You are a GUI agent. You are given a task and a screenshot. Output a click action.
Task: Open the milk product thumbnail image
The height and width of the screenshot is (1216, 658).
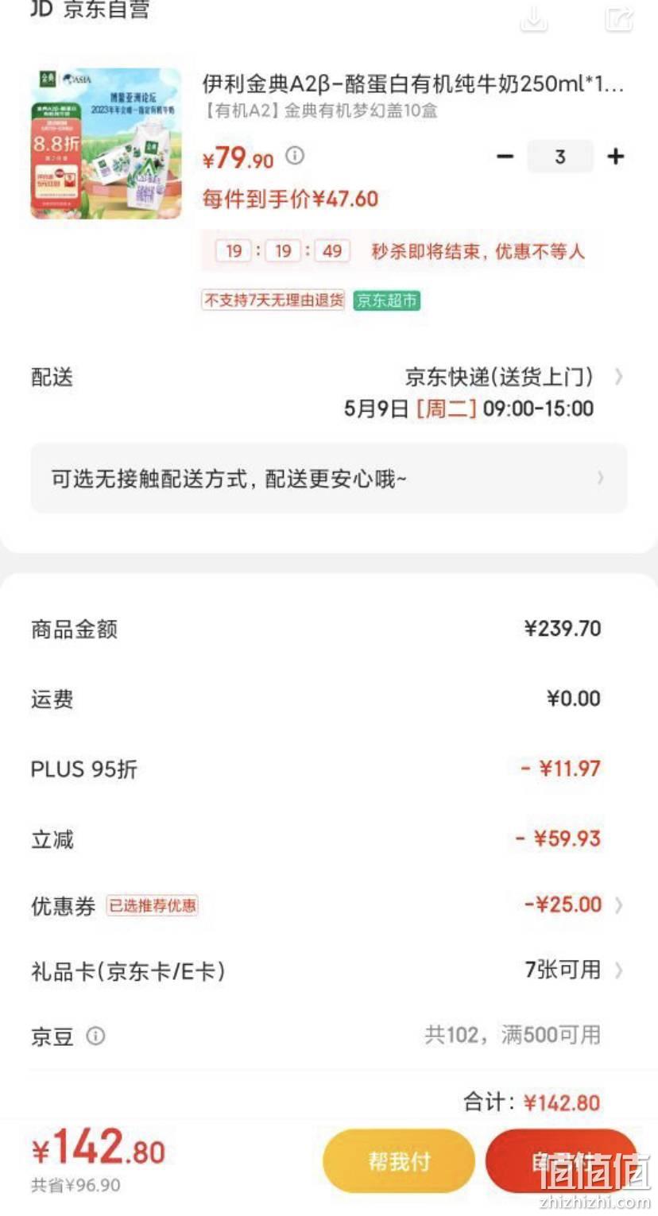[106, 143]
